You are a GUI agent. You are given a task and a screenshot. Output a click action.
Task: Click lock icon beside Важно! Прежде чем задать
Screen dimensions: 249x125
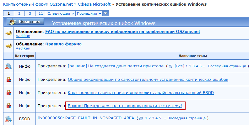(x=8, y=106)
